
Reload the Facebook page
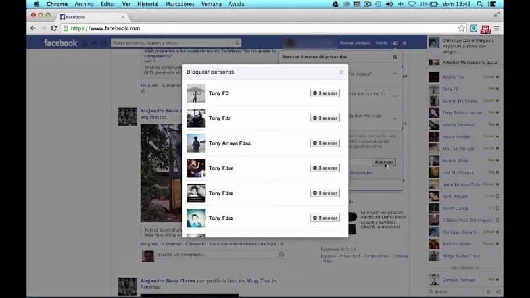pyautogui.click(x=54, y=28)
